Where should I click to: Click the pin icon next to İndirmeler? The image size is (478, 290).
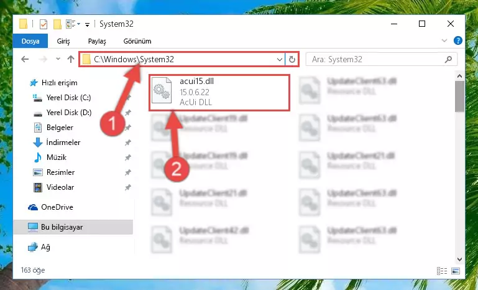[127, 143]
